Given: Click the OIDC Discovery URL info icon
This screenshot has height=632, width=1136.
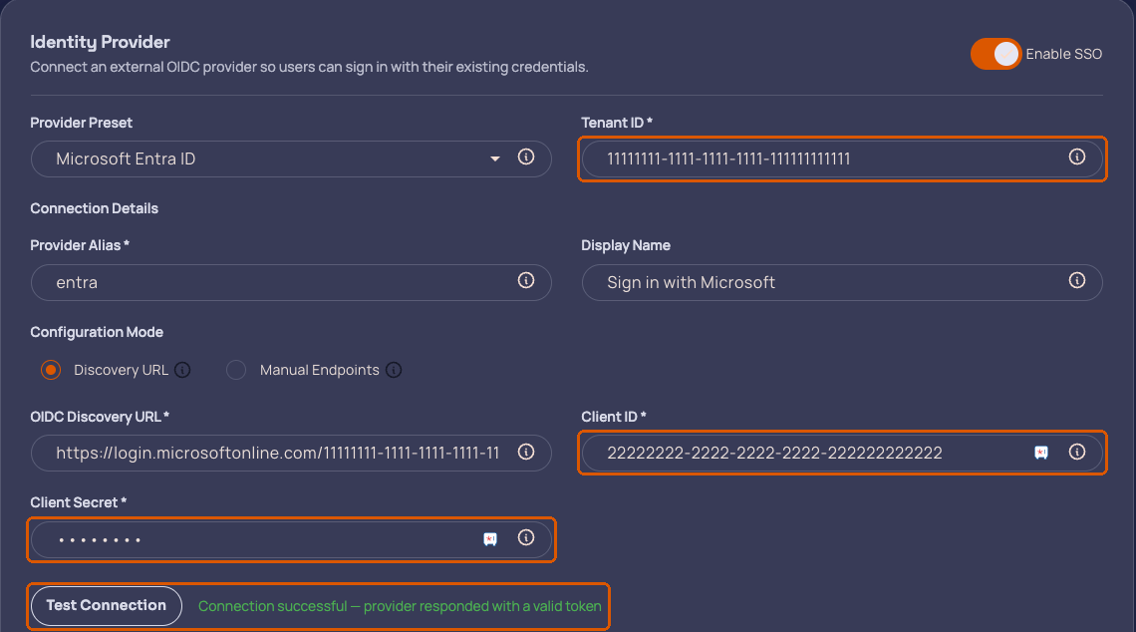Looking at the screenshot, I should click(x=526, y=452).
